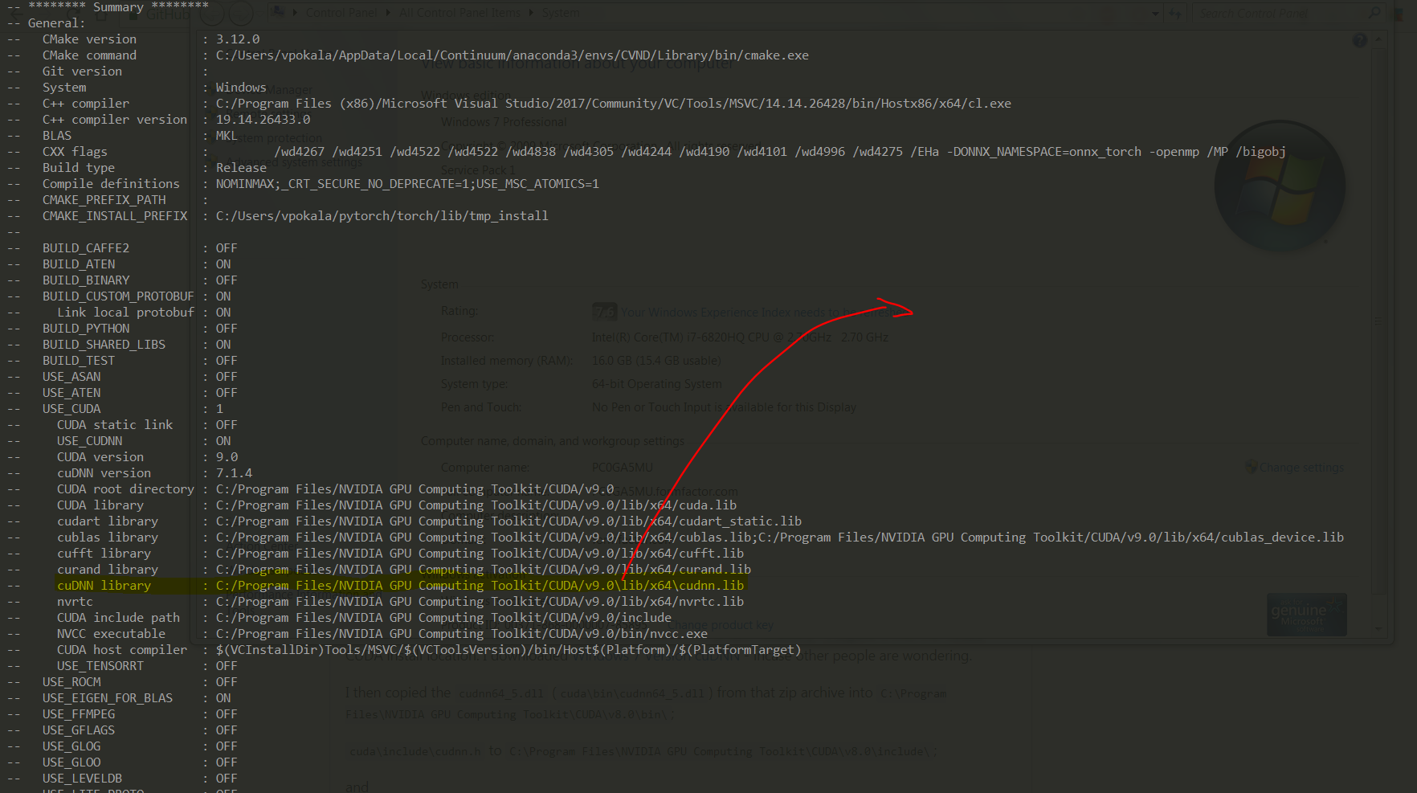Viewport: 1417px width, 793px height.
Task: Click the UAC shield beside Change settings
Action: click(x=1252, y=467)
